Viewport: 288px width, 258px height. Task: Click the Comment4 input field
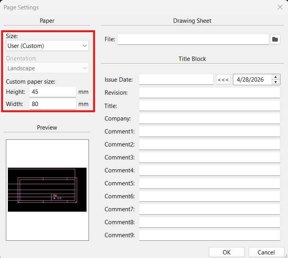pyautogui.click(x=210, y=170)
